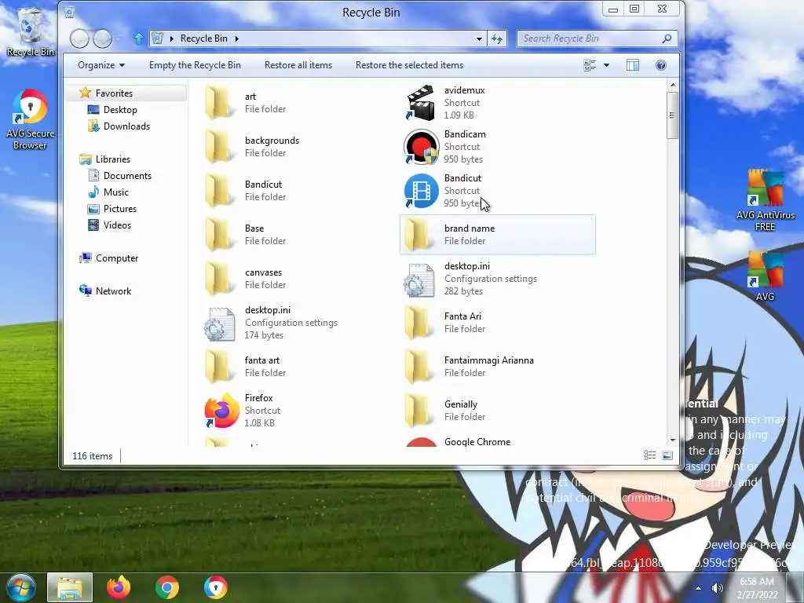The width and height of the screenshot is (804, 603).
Task: Select the Genially folder icon
Action: tap(418, 411)
